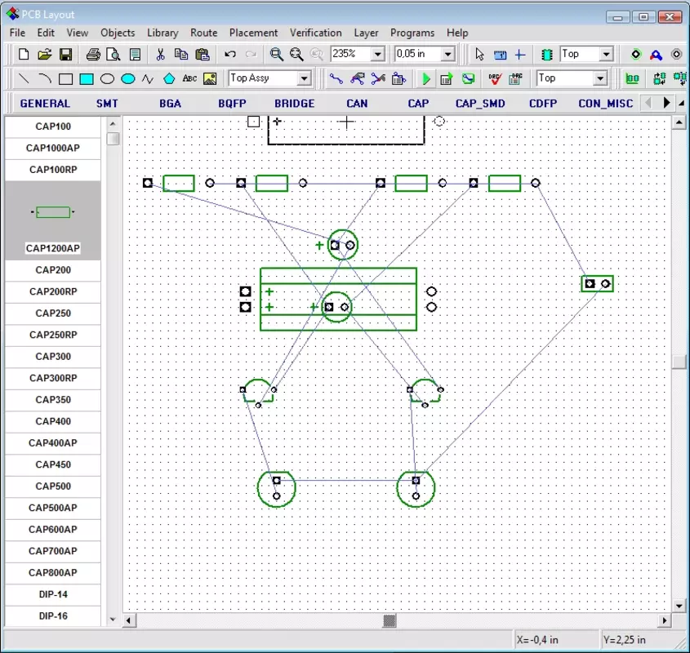Open a file with the folder icon
The width and height of the screenshot is (690, 653).
coord(44,54)
